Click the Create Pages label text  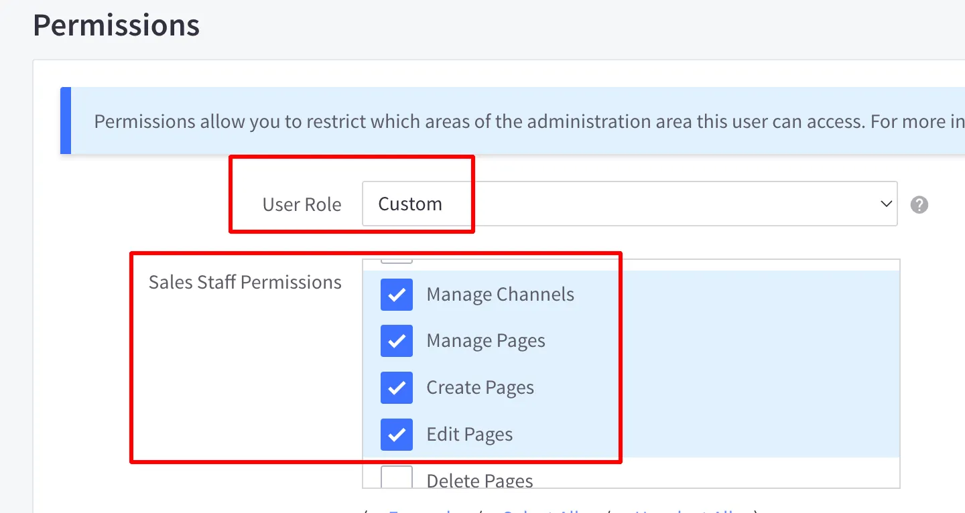pos(480,388)
